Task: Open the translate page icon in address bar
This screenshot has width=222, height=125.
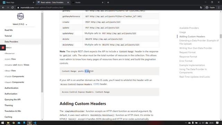Action: pos(201,8)
